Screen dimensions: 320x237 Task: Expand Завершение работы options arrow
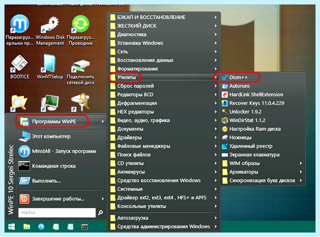tap(102, 199)
